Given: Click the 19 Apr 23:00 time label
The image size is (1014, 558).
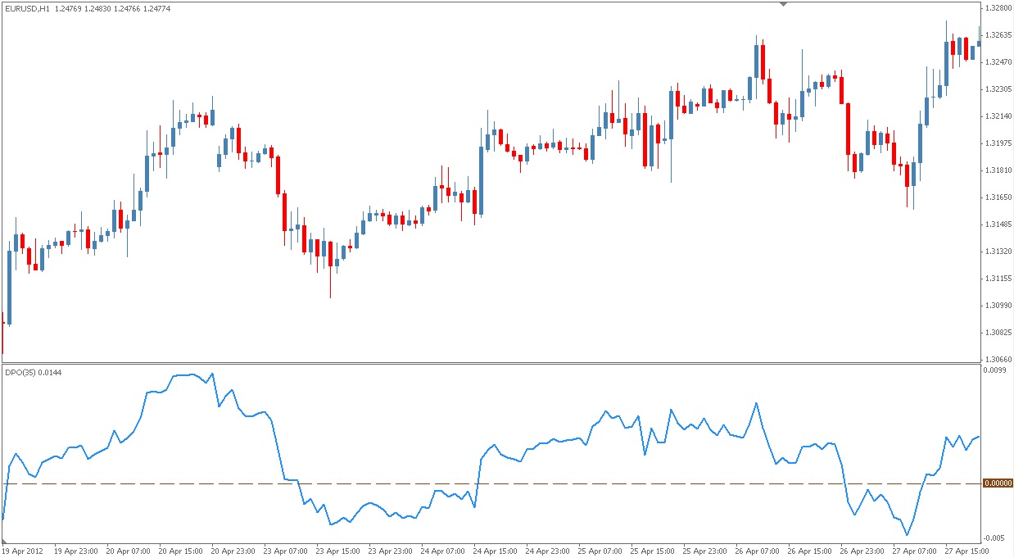Looking at the screenshot, I should click(x=75, y=551).
